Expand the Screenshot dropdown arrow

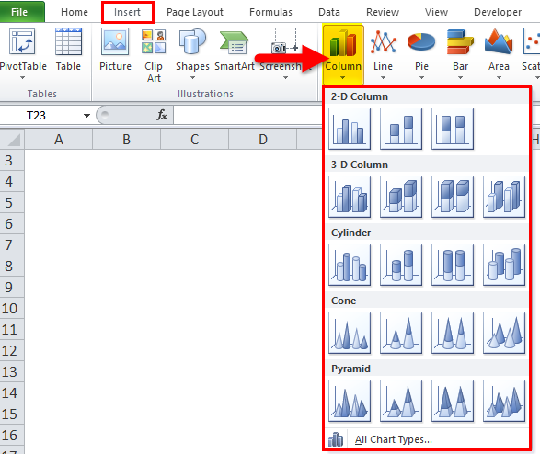(285, 78)
